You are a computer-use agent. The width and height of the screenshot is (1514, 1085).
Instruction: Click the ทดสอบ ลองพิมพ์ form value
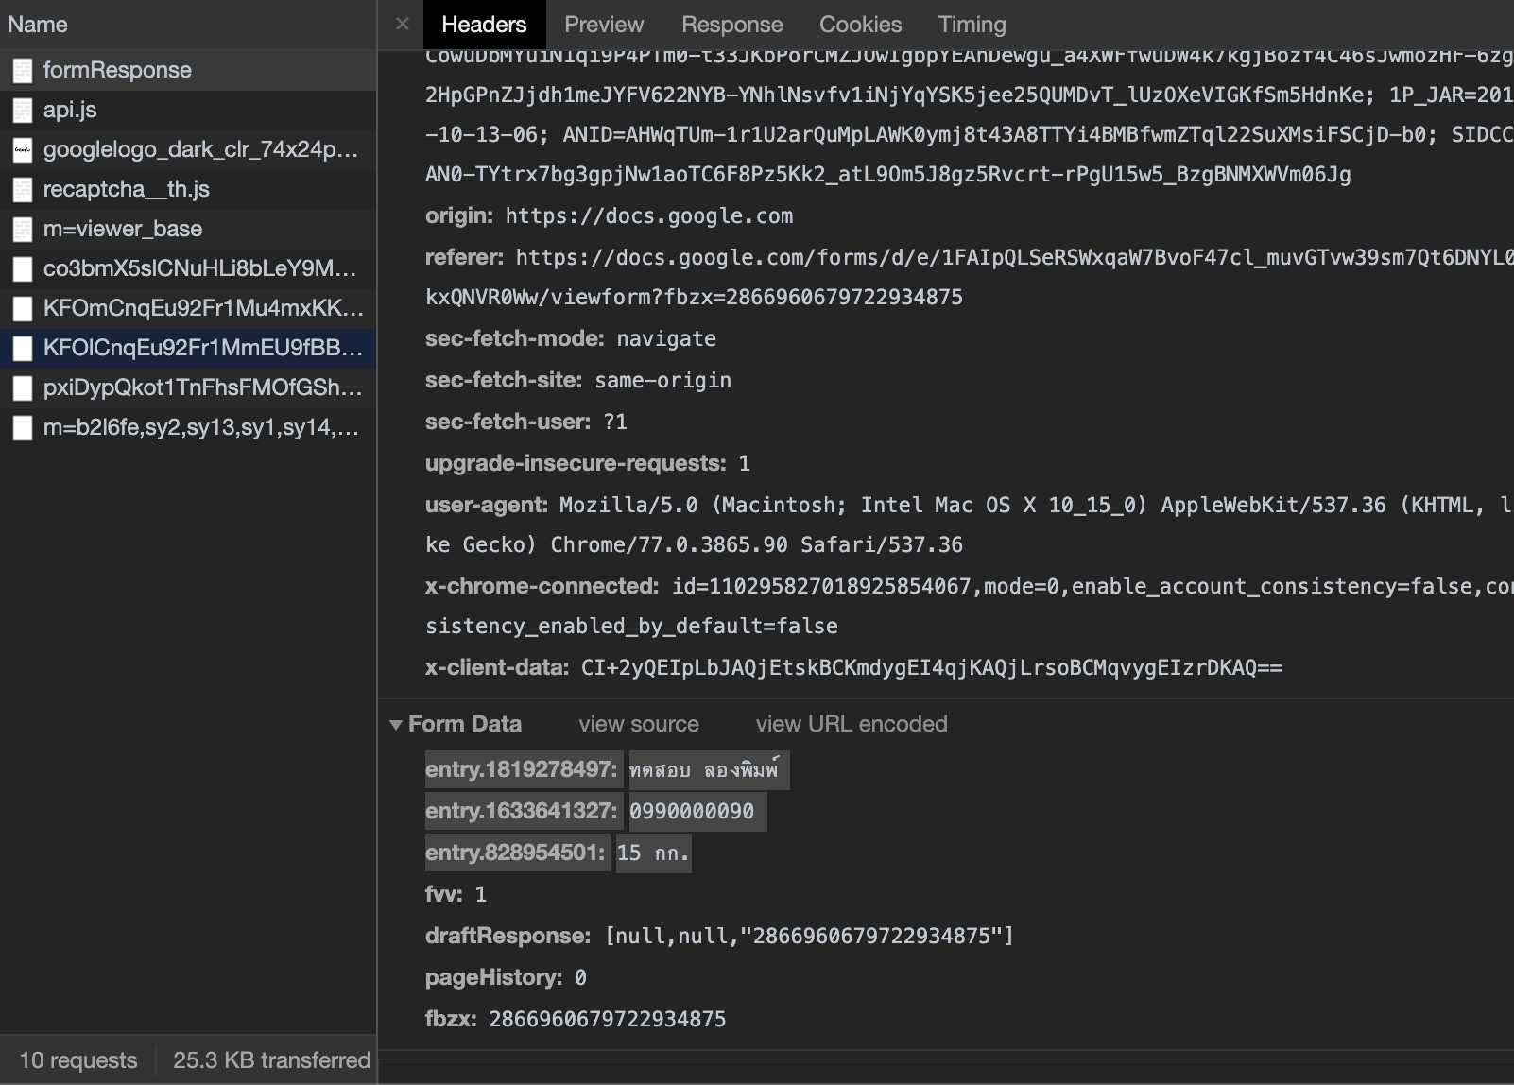[x=709, y=769]
